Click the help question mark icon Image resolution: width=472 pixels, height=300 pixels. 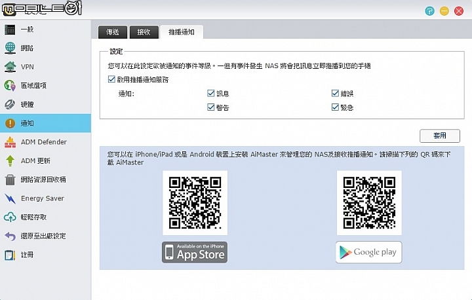click(429, 11)
